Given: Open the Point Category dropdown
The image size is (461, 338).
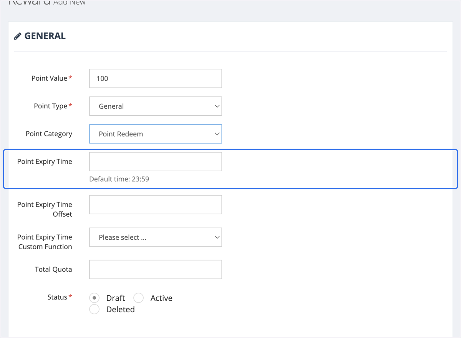Looking at the screenshot, I should (156, 134).
